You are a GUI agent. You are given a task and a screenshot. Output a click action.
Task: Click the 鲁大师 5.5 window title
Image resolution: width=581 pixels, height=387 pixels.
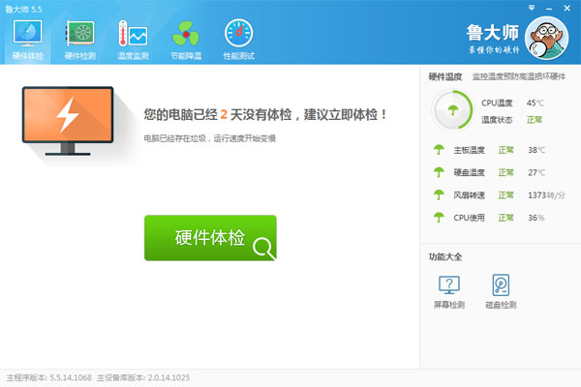pyautogui.click(x=23, y=10)
